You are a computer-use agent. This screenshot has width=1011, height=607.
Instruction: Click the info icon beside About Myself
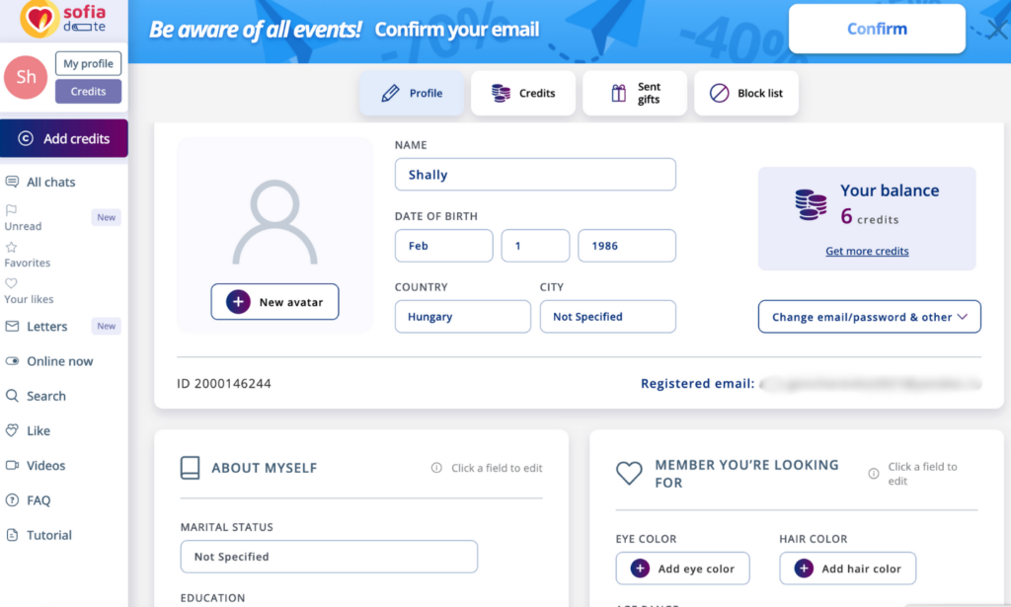436,468
